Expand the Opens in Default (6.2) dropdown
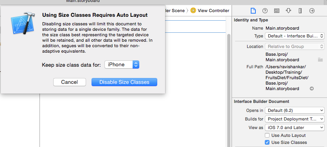The image size is (327, 147). (x=295, y=110)
